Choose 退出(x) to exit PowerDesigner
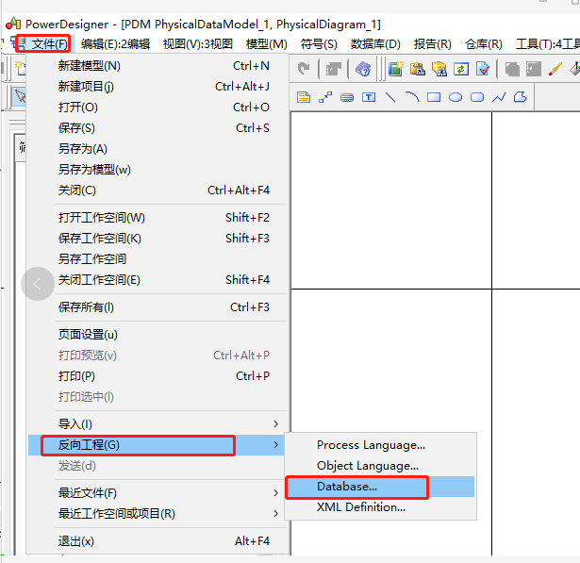580x563 pixels. tap(157, 540)
